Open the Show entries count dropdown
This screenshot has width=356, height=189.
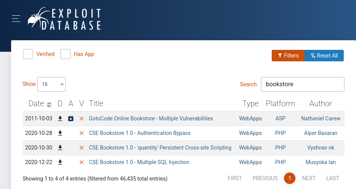[51, 84]
